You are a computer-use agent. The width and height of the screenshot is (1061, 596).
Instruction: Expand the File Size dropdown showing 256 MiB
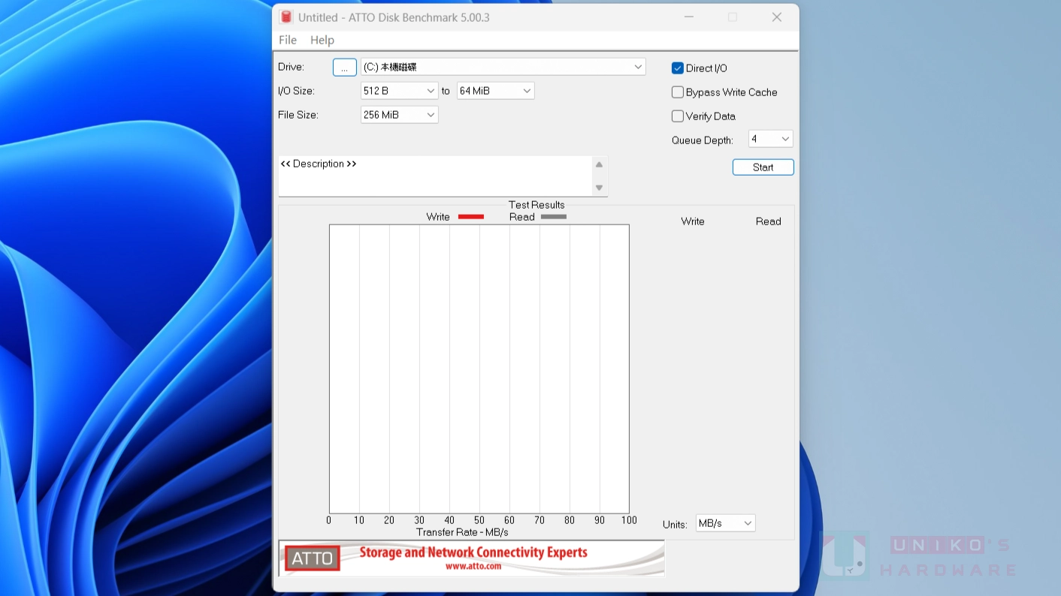click(399, 115)
